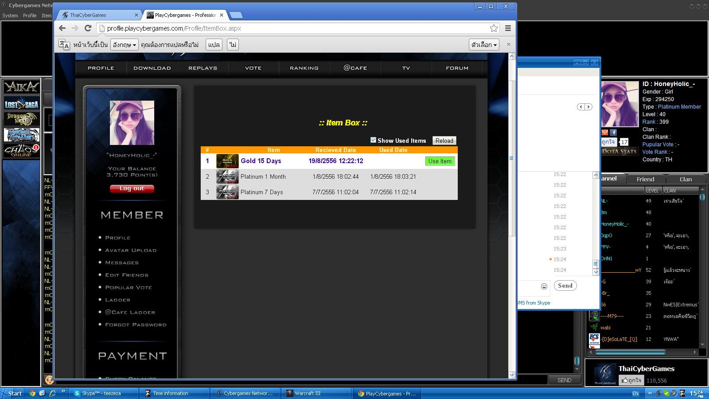Viewport: 709px width, 399px height.
Task: Click the ไม่ decline translation button
Action: click(x=233, y=45)
